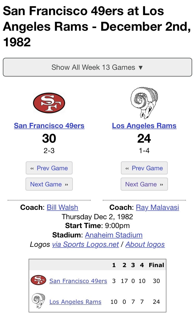Click the large 49ers SF logo
Screen dimensions: 195x321
(x=49, y=103)
